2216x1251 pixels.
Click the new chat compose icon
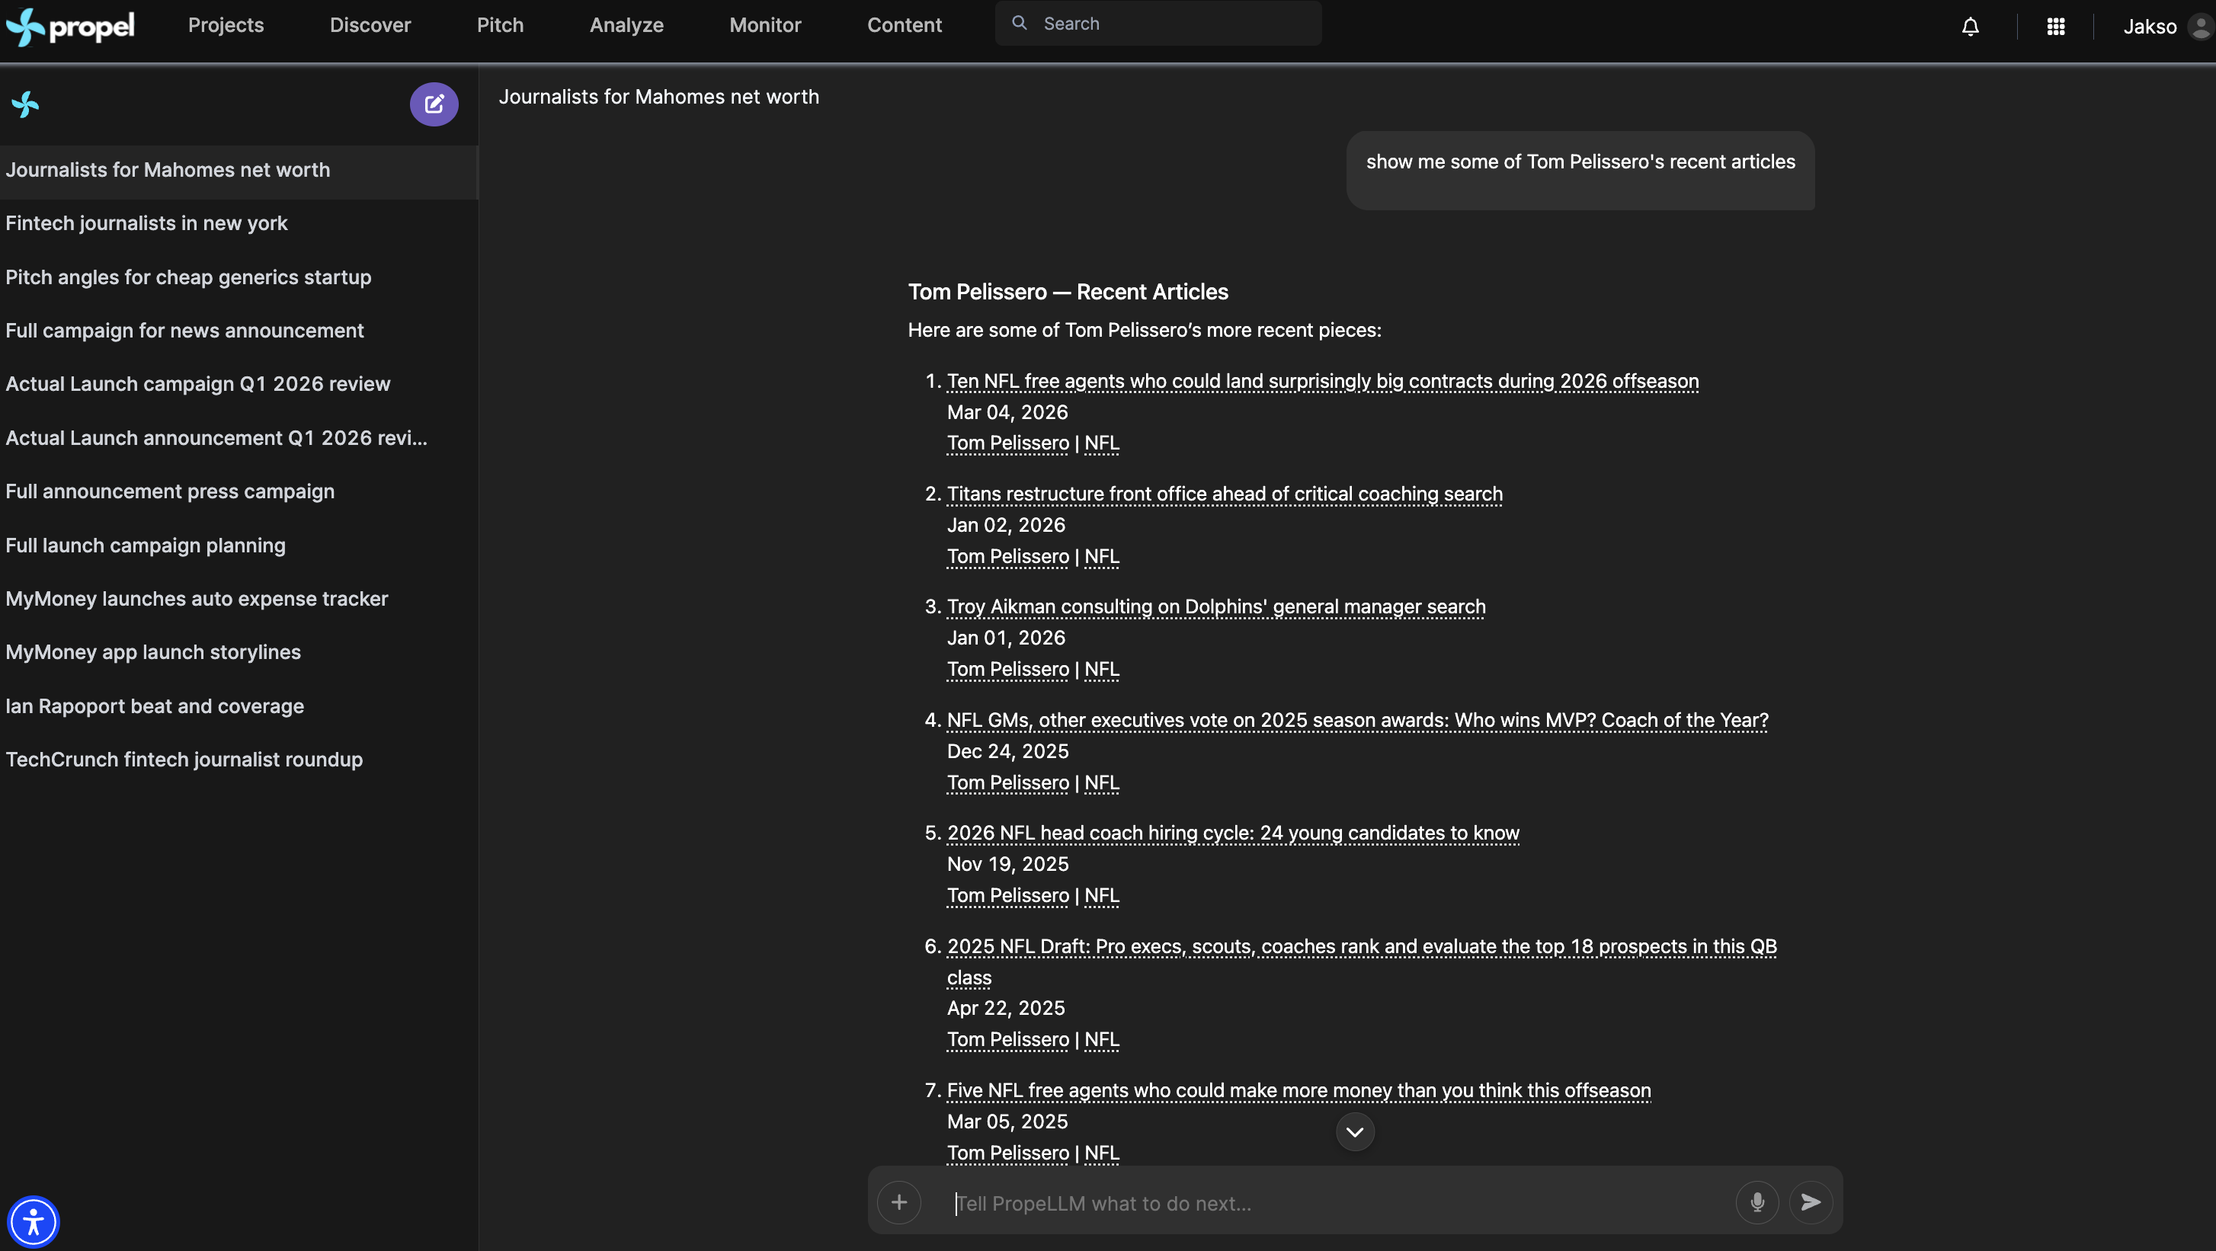click(434, 104)
